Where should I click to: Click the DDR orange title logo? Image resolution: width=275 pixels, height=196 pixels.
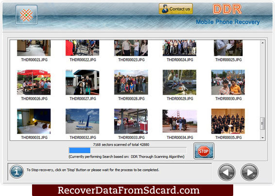[x=227, y=9]
